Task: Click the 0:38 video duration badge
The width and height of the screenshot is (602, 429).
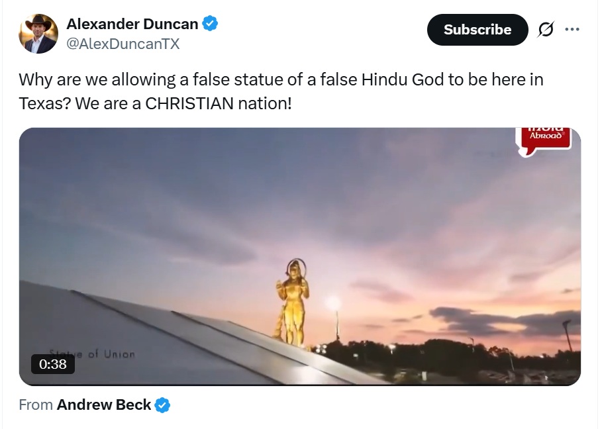Action: click(53, 364)
